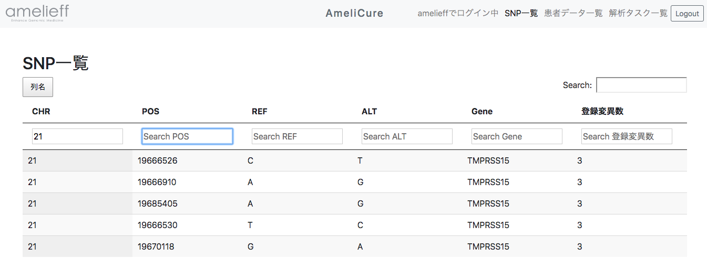The image size is (707, 269).
Task: Click the Search REF filter field
Action: click(x=297, y=136)
